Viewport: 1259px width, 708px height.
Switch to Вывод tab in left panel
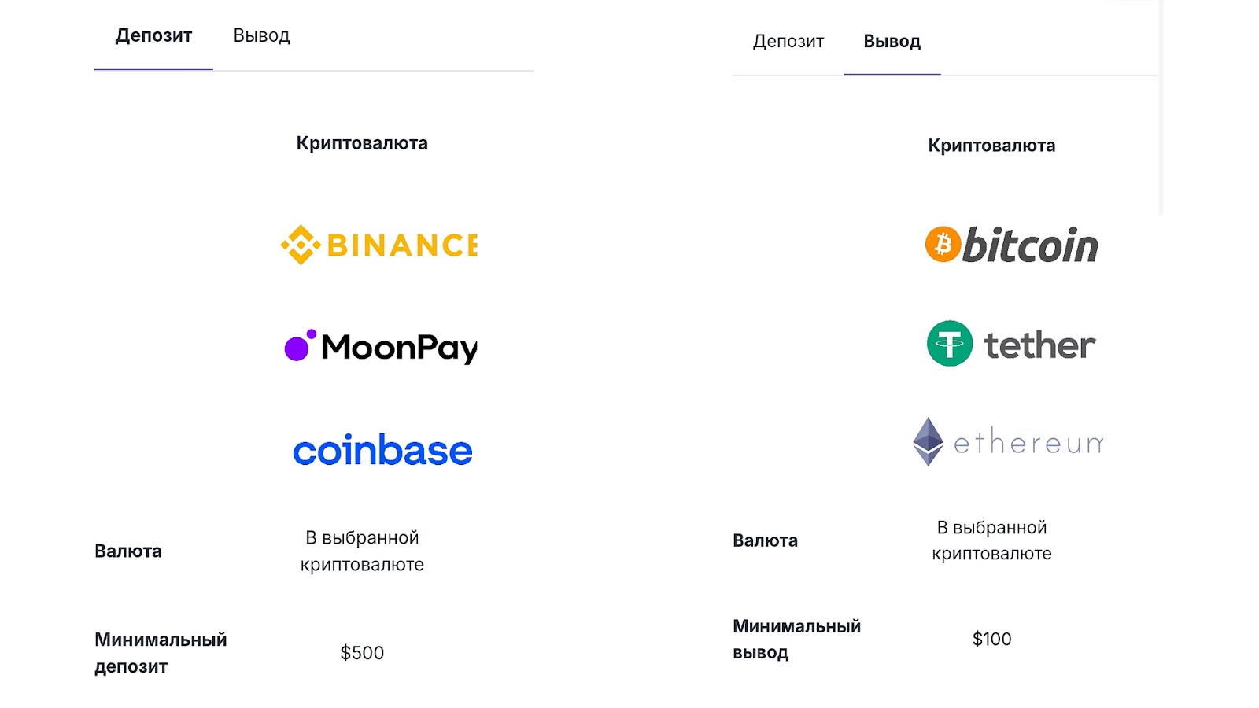click(x=261, y=35)
